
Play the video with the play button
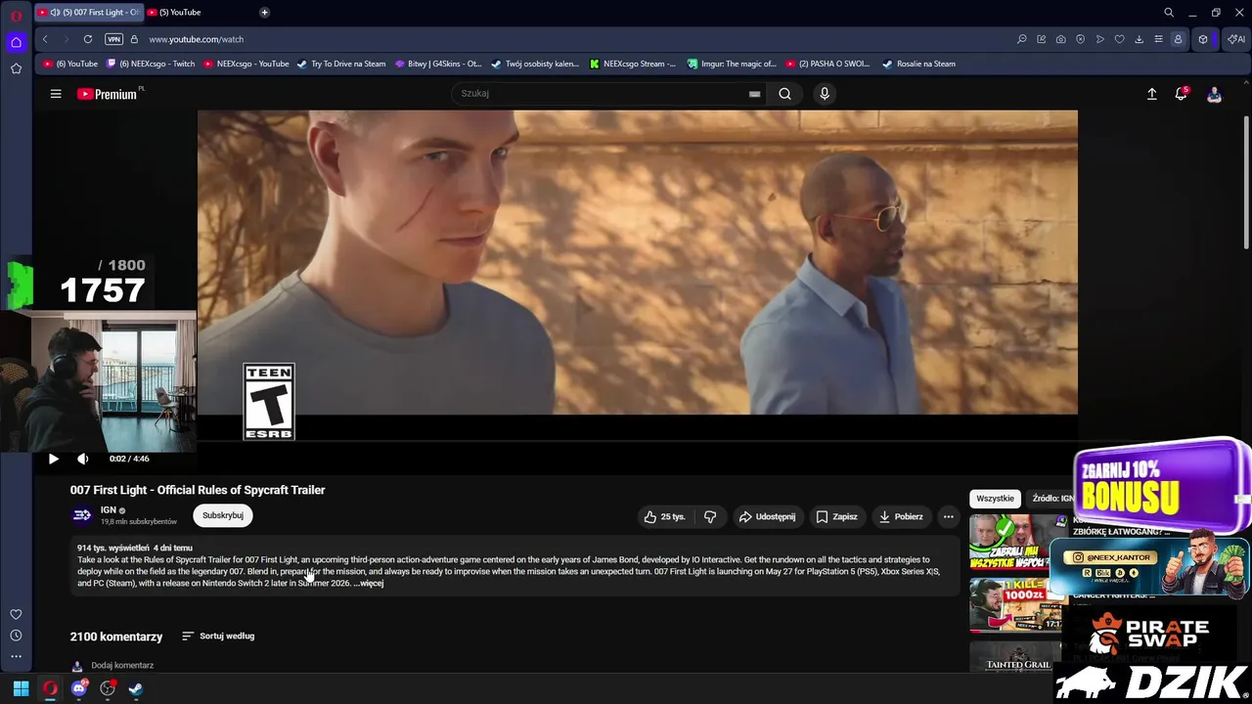click(x=54, y=459)
